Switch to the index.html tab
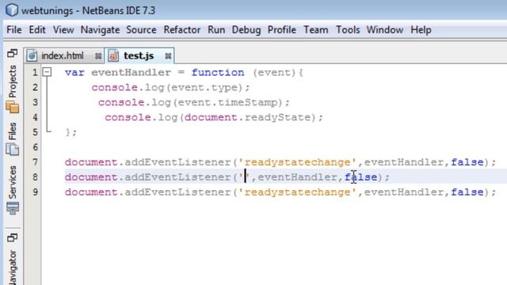 pyautogui.click(x=63, y=56)
